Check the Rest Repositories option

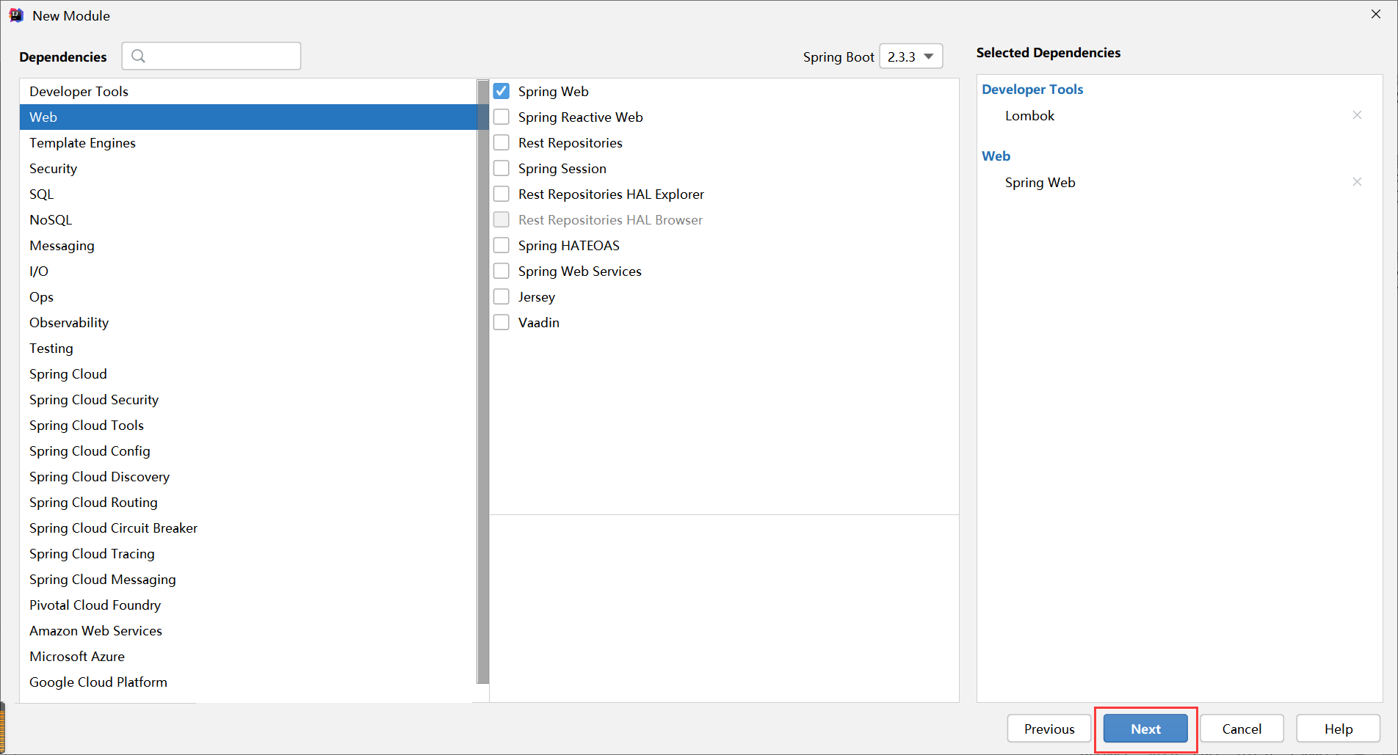point(501,142)
